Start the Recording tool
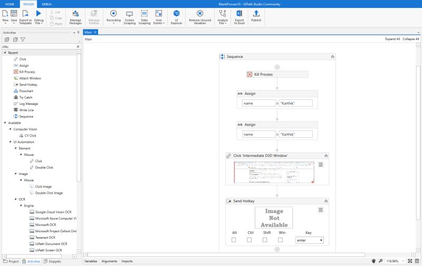 (113, 17)
